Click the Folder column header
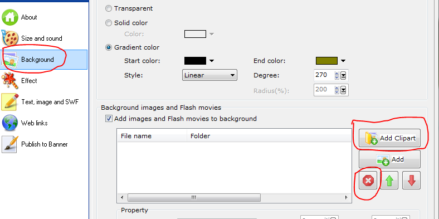439x219 pixels. pyautogui.click(x=269, y=136)
